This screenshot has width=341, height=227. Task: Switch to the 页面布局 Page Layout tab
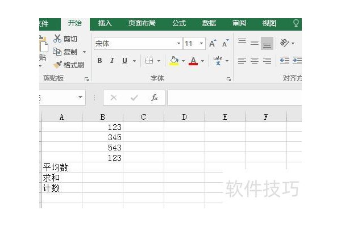[142, 23]
